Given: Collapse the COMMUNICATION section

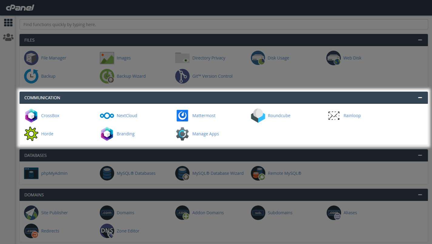Looking at the screenshot, I should click(420, 97).
